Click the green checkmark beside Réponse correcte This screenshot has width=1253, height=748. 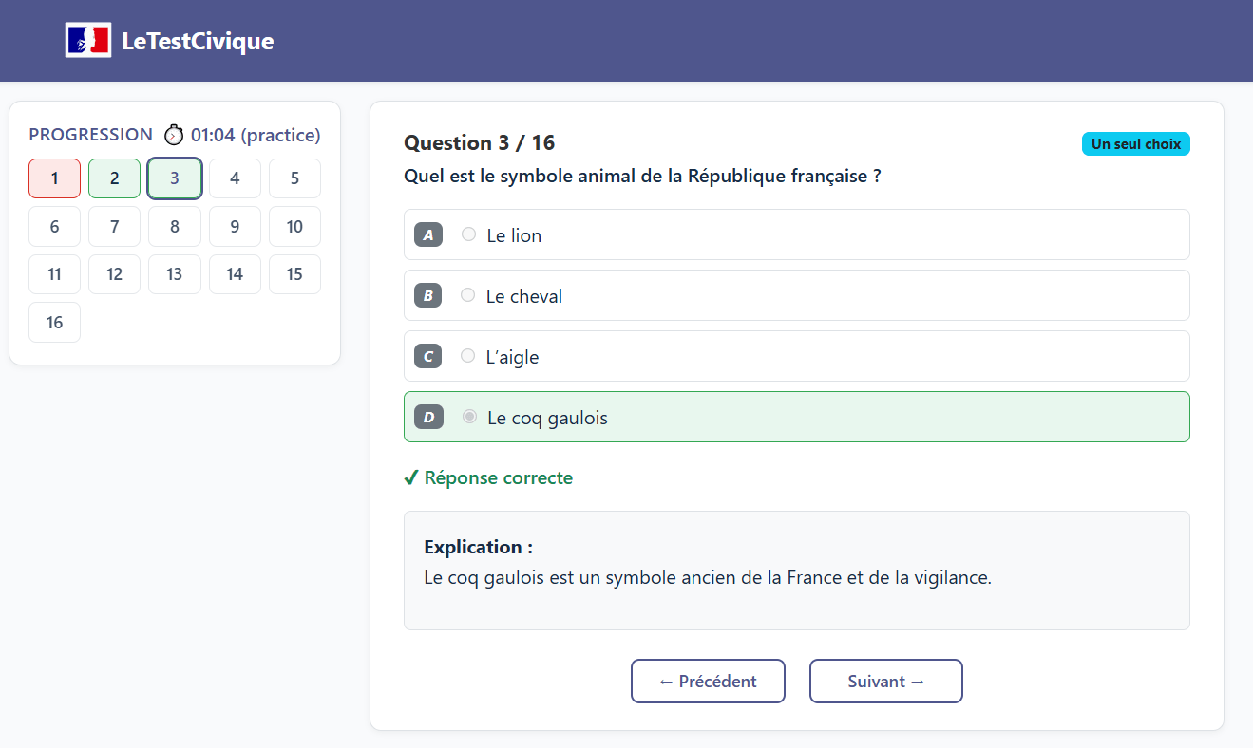(410, 477)
